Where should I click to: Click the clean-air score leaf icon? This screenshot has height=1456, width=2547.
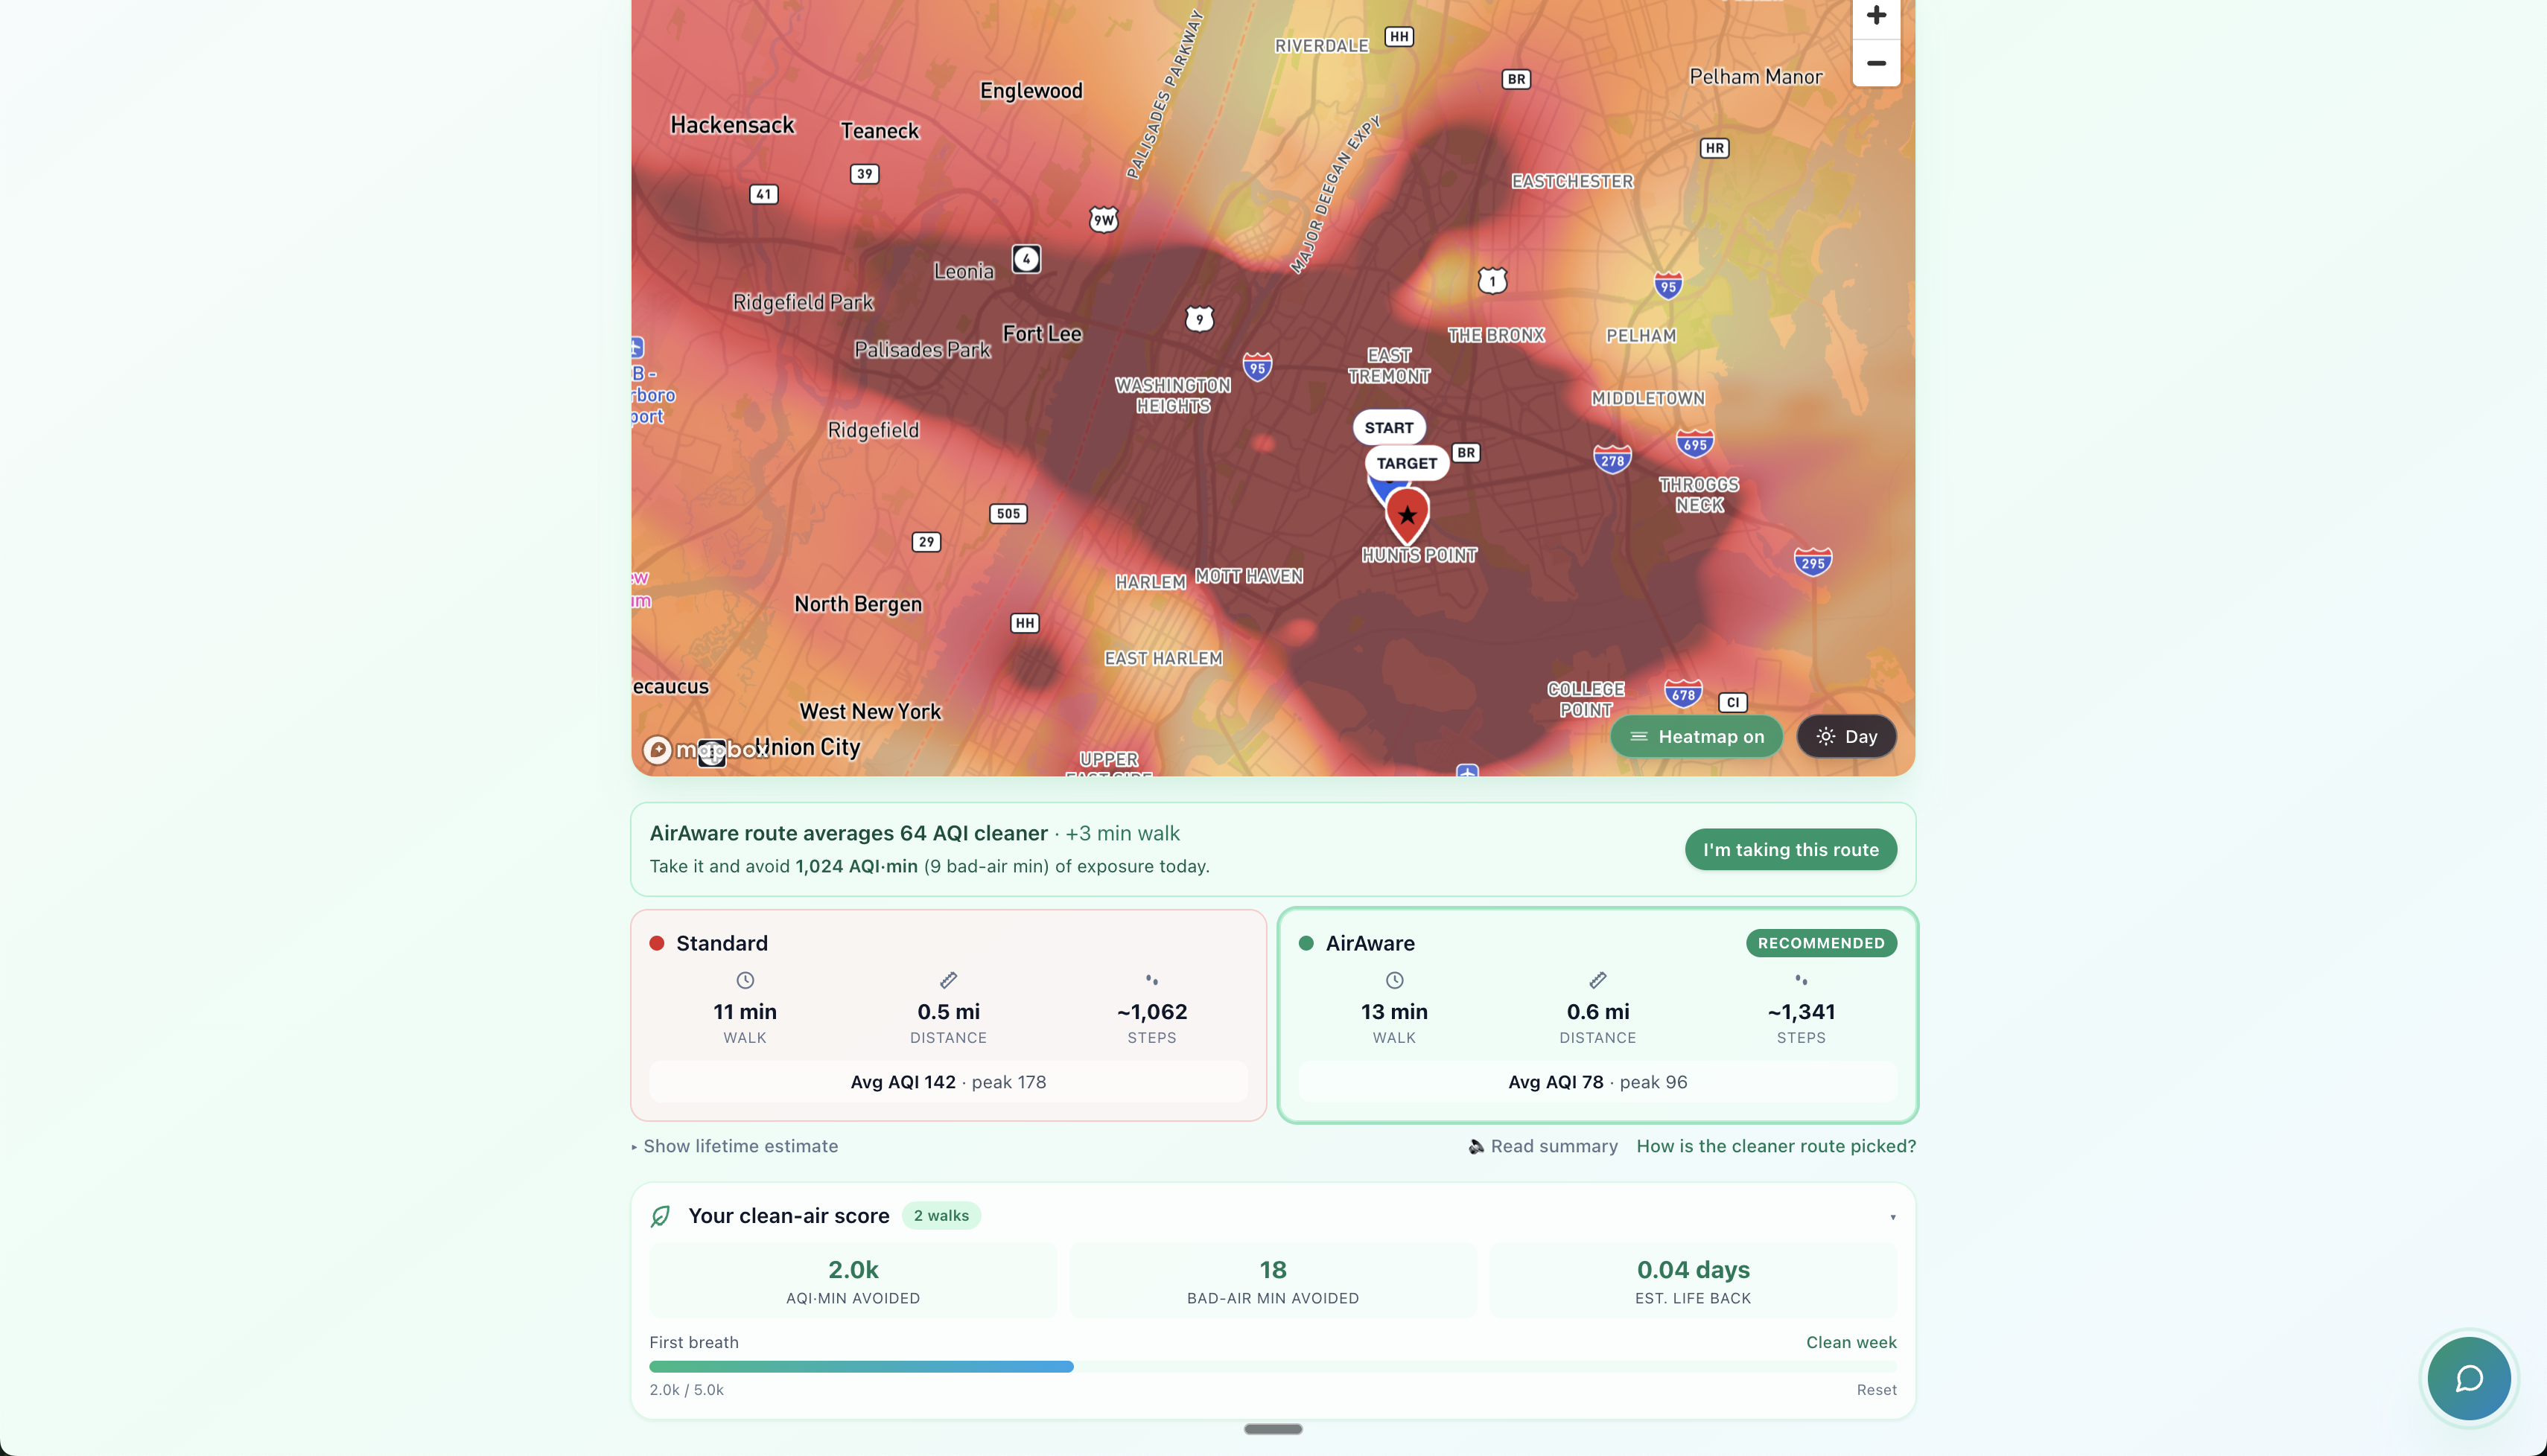point(661,1216)
